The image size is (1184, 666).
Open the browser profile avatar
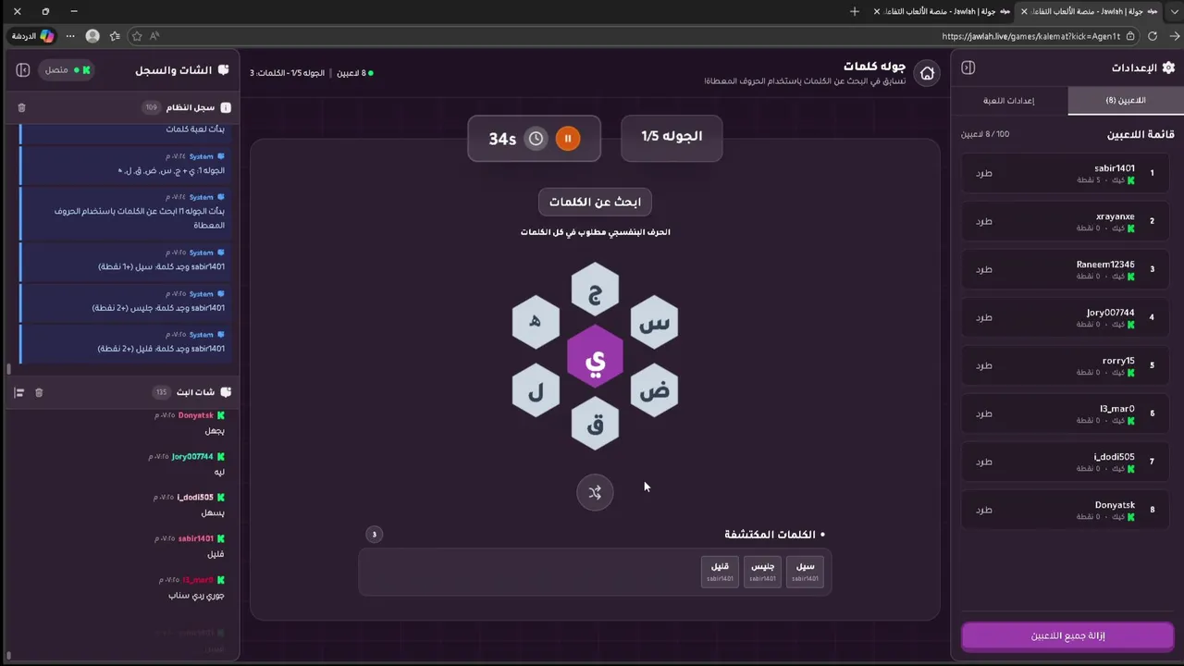click(92, 36)
